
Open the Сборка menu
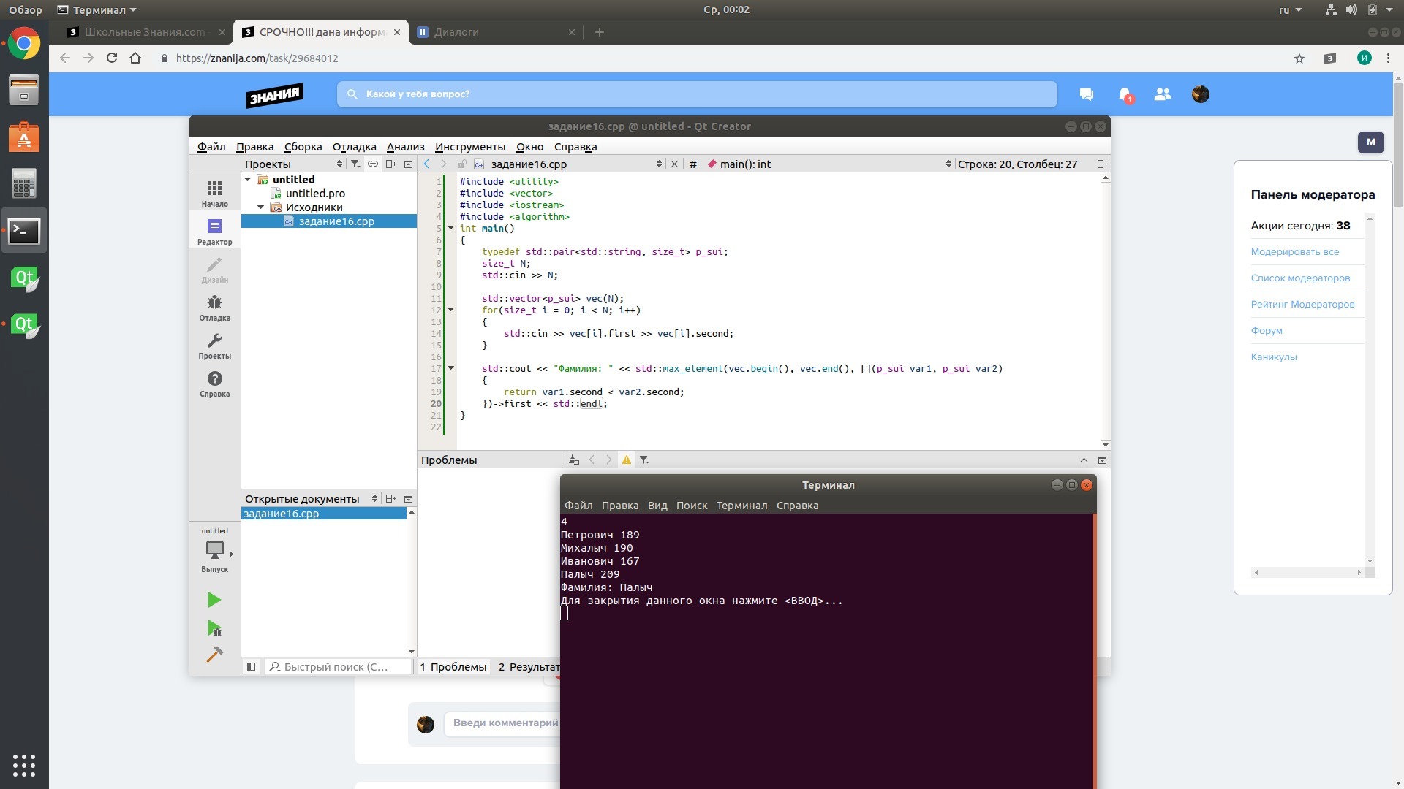[303, 147]
